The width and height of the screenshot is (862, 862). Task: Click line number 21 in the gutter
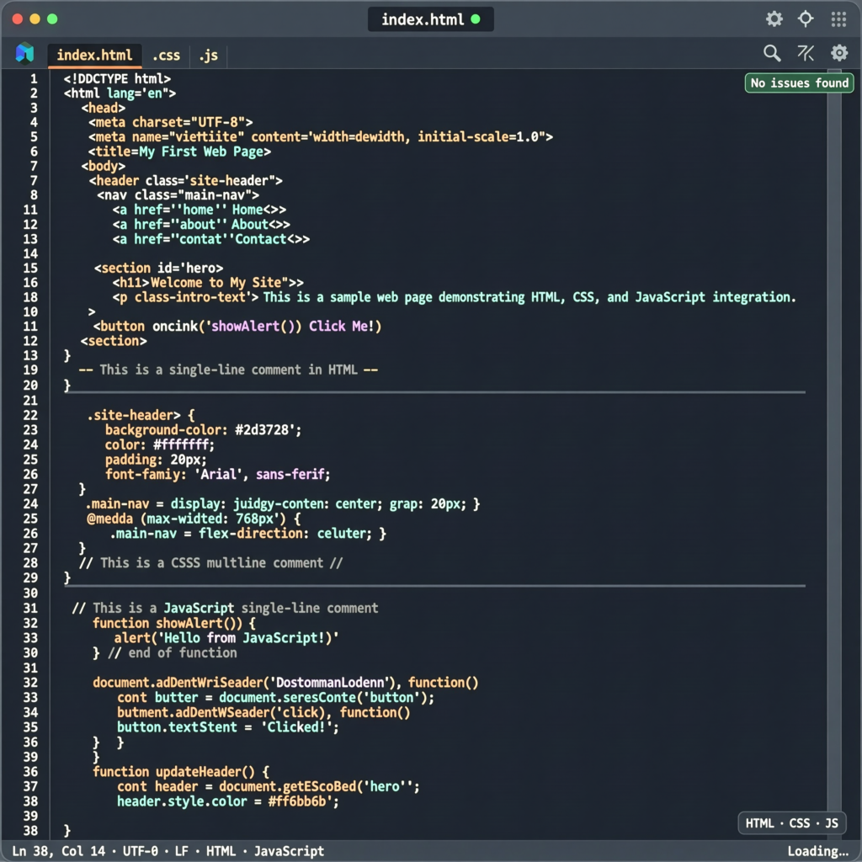(x=30, y=400)
